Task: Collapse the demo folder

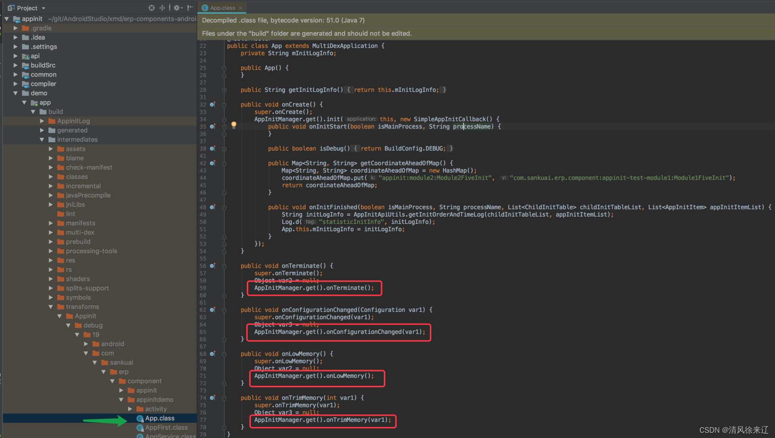Action: click(x=15, y=93)
